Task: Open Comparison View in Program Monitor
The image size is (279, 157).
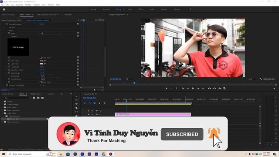Action: tap(225, 88)
